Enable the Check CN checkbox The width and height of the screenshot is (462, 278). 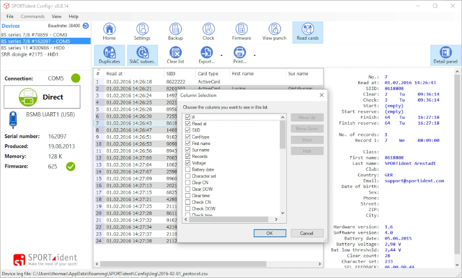point(188,202)
